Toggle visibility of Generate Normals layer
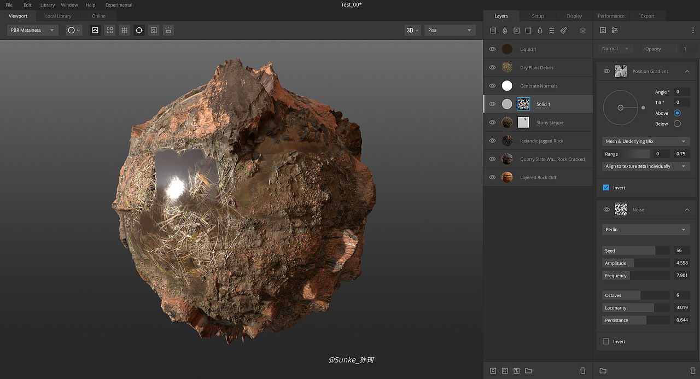Screen dimensions: 700x379 click(492, 86)
